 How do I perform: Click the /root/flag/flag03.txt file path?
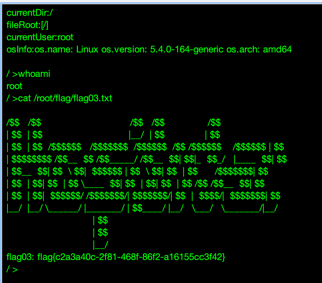click(x=73, y=98)
